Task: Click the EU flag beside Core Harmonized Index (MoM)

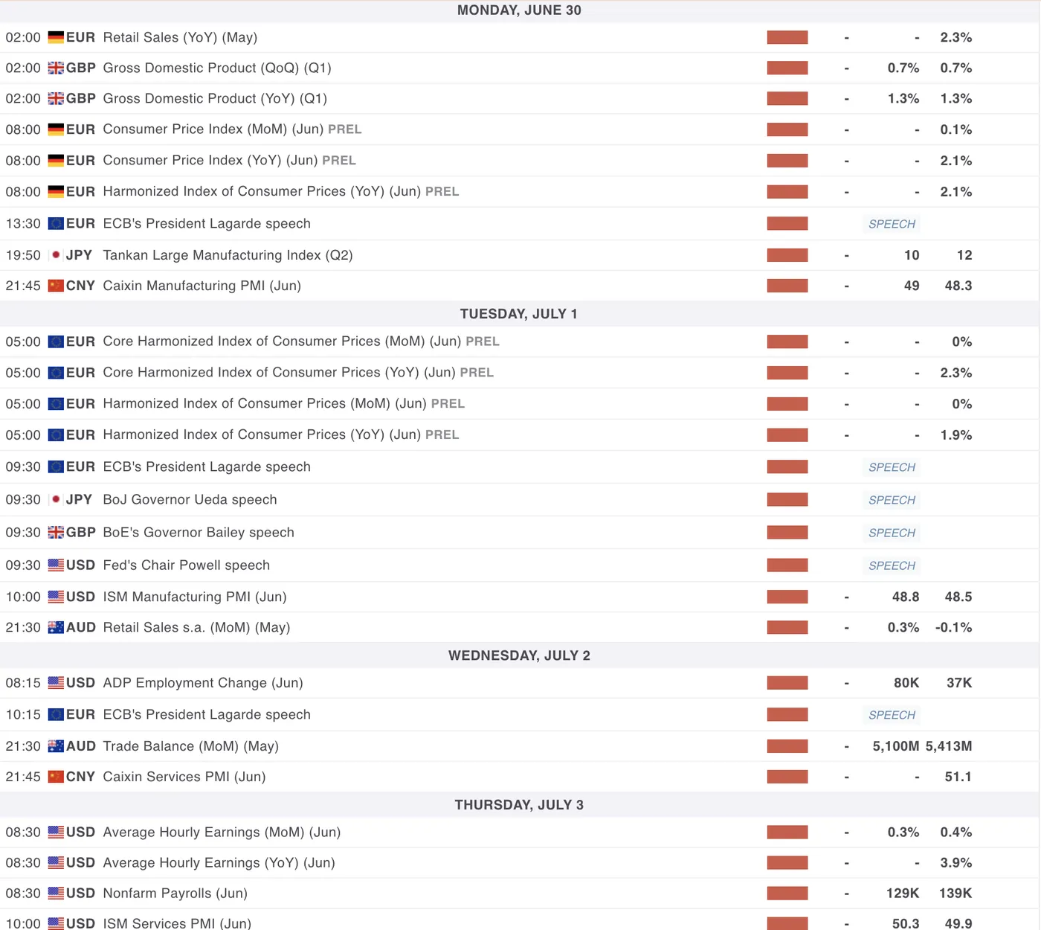Action: pos(56,341)
